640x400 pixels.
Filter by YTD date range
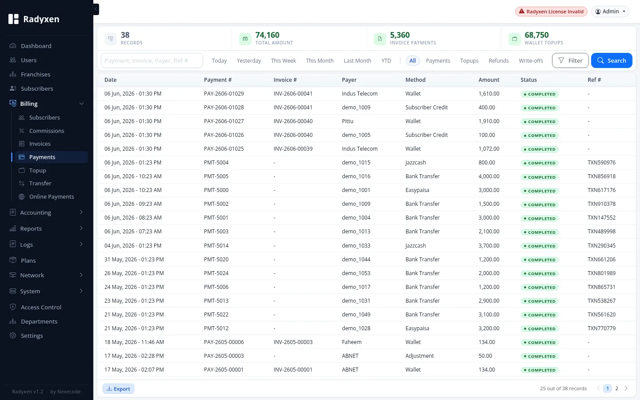[x=386, y=60]
